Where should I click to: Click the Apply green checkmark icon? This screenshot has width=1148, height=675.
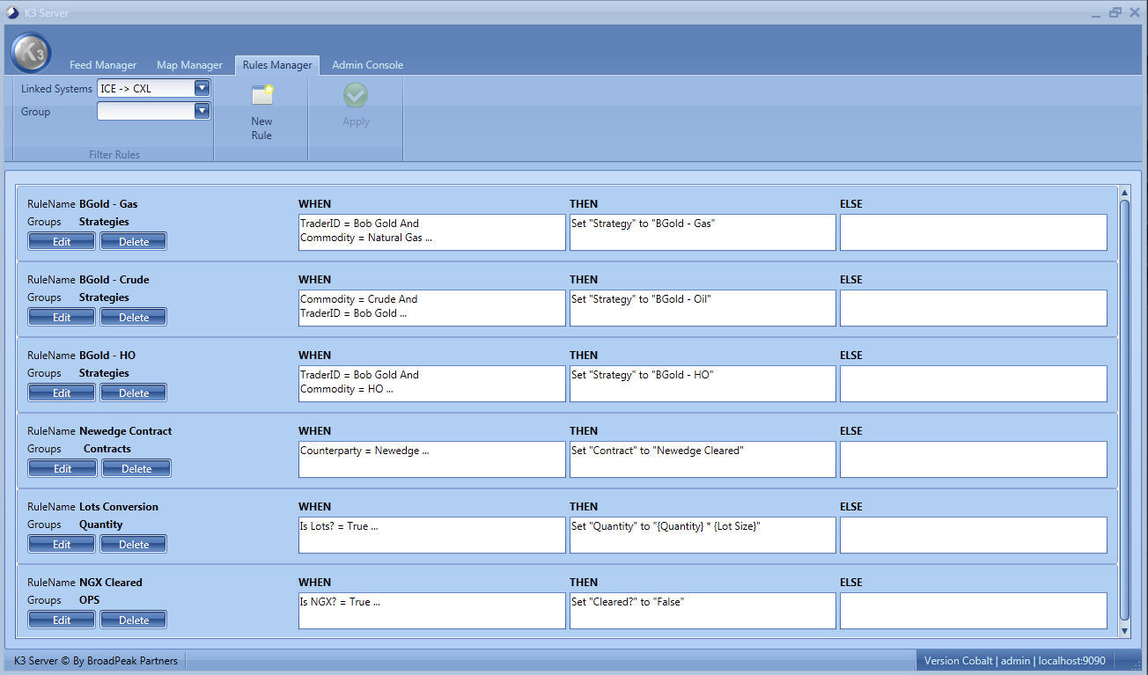[356, 95]
